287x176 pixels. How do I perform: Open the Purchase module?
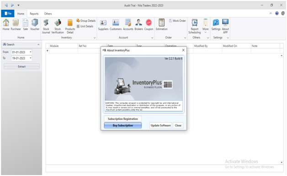click(16, 25)
